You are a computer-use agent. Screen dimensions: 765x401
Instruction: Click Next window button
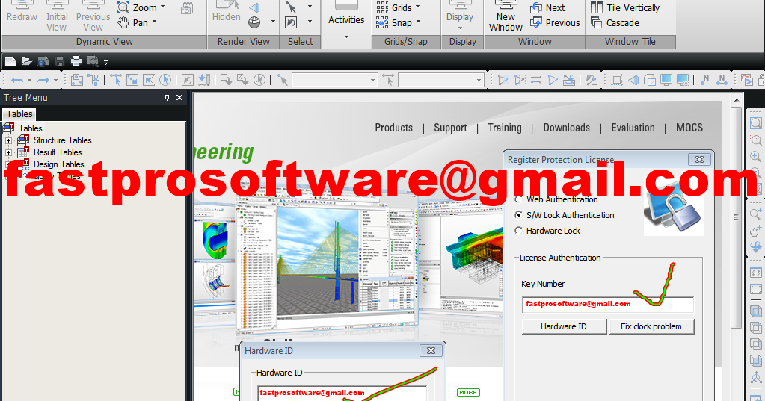(547, 7)
